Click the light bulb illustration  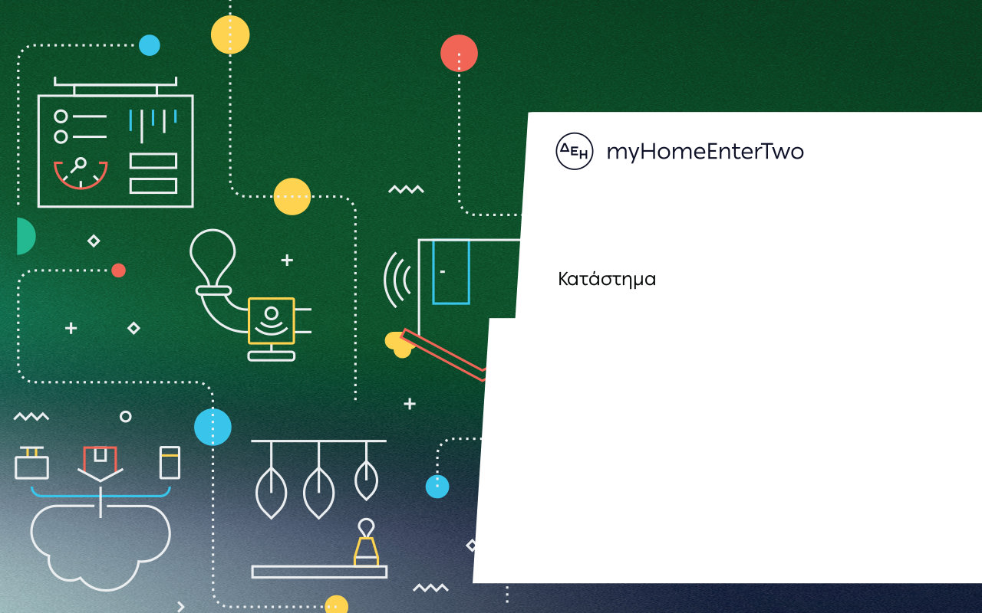click(x=213, y=257)
